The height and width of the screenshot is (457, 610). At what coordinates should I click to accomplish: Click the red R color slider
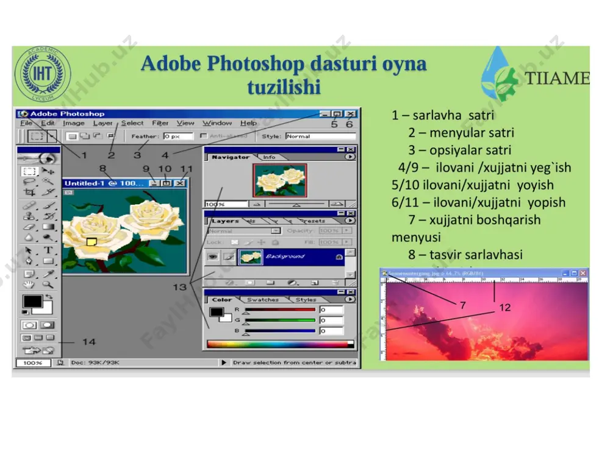tap(280, 310)
